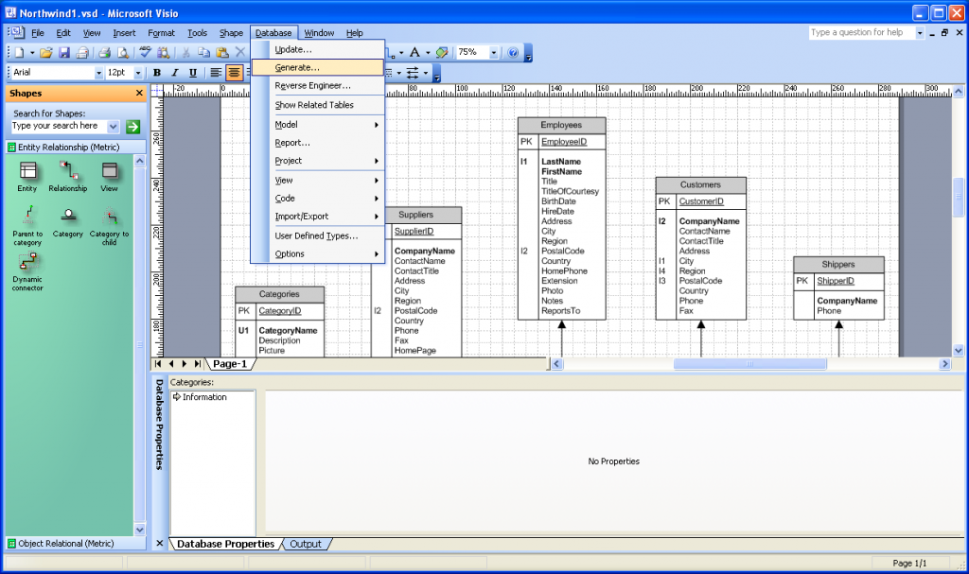Open the zoom percentage dropdown

tap(494, 53)
